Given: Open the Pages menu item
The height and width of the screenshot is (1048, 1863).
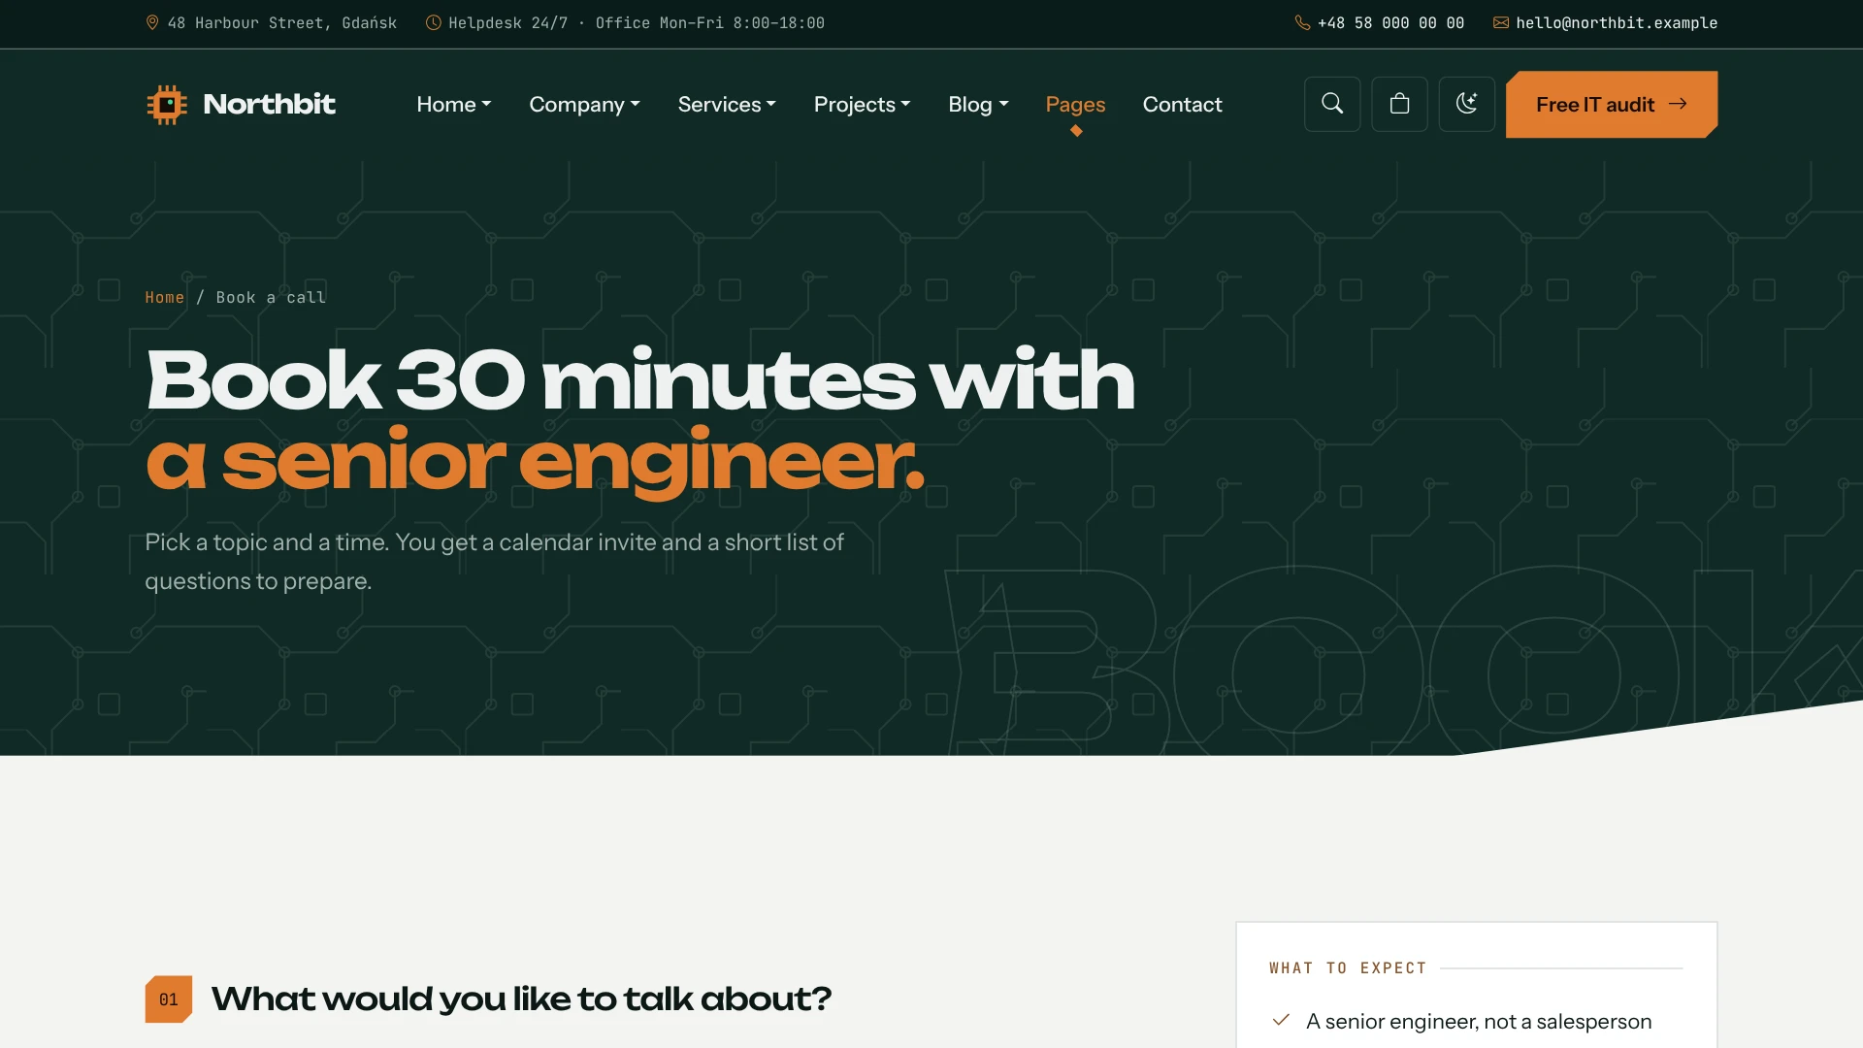Looking at the screenshot, I should click(x=1075, y=104).
